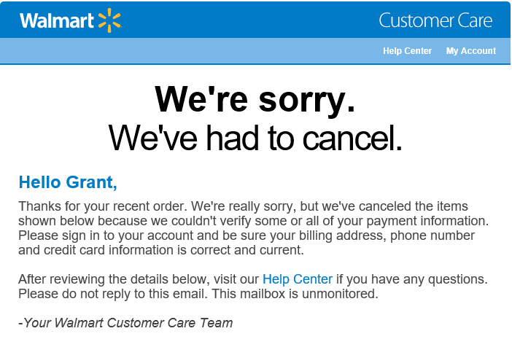This screenshot has height=339, width=512.
Task: Click the Walmart Customer Care Team signature
Action: tap(125, 323)
